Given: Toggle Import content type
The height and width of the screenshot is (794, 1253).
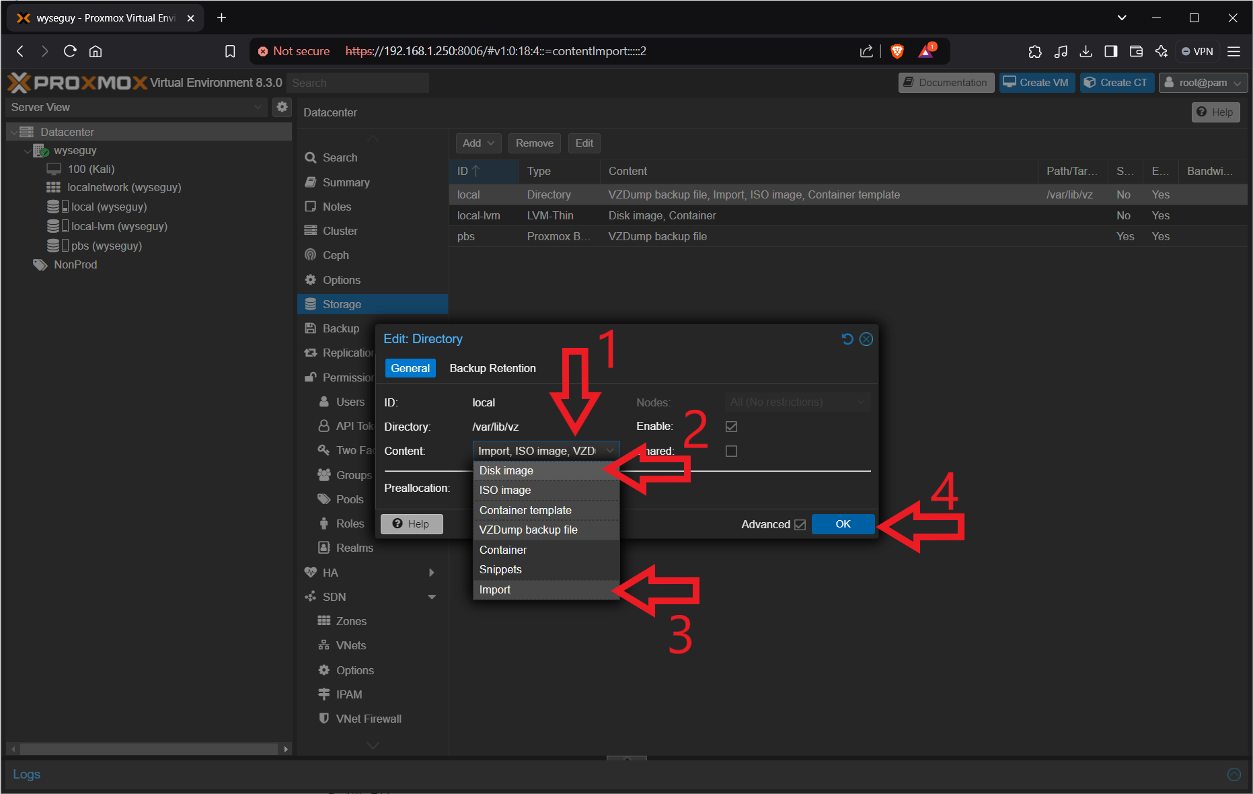Looking at the screenshot, I should [545, 589].
